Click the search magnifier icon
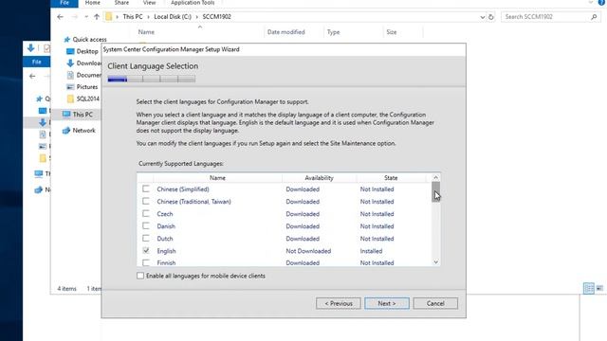The height and width of the screenshot is (341, 607). click(x=594, y=17)
